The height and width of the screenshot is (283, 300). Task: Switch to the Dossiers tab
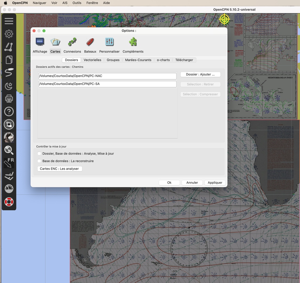coord(71,60)
